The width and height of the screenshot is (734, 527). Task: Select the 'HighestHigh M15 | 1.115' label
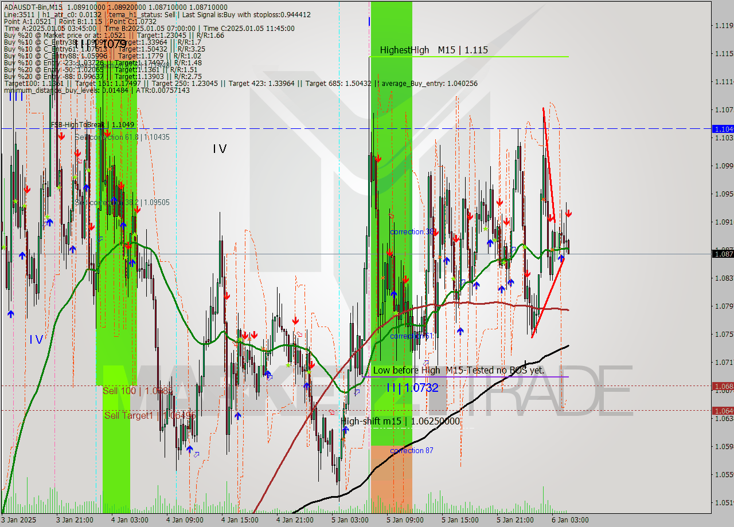(x=434, y=50)
